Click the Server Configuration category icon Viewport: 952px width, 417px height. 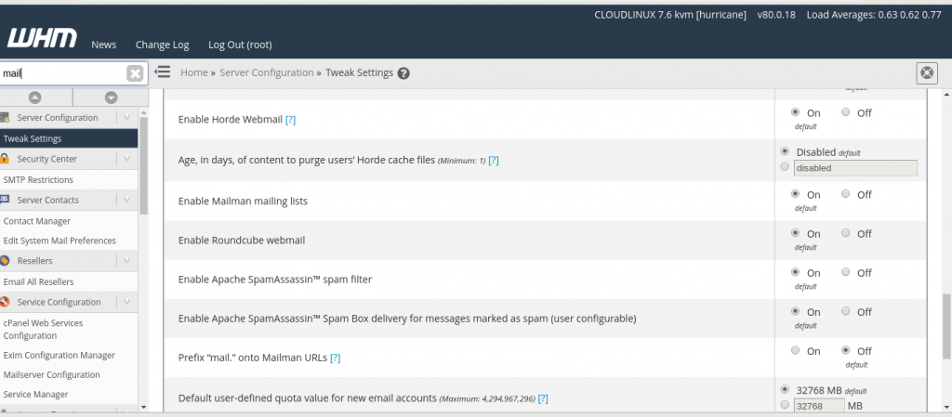(5, 117)
